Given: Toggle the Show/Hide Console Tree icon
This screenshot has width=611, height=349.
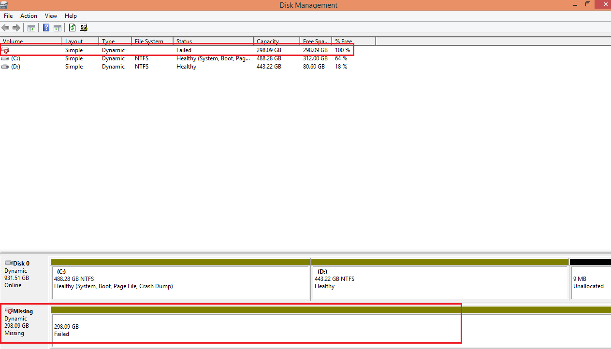Looking at the screenshot, I should pos(31,28).
